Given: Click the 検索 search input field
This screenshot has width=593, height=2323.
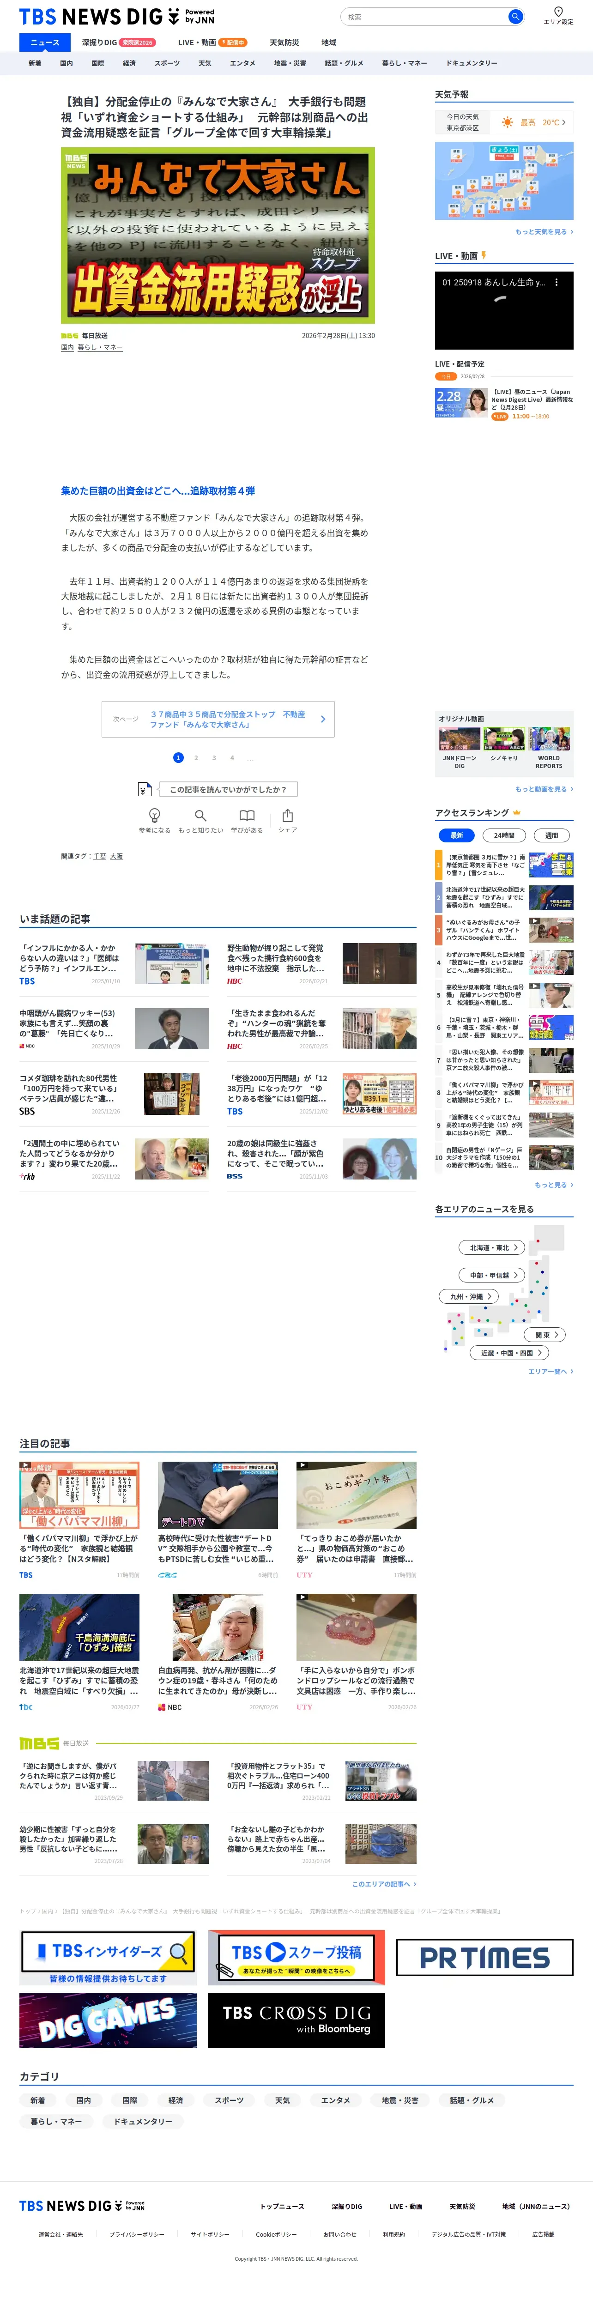Looking at the screenshot, I should (424, 16).
